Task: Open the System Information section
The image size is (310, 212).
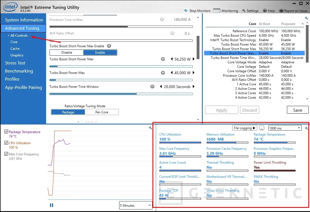Action: point(24,20)
